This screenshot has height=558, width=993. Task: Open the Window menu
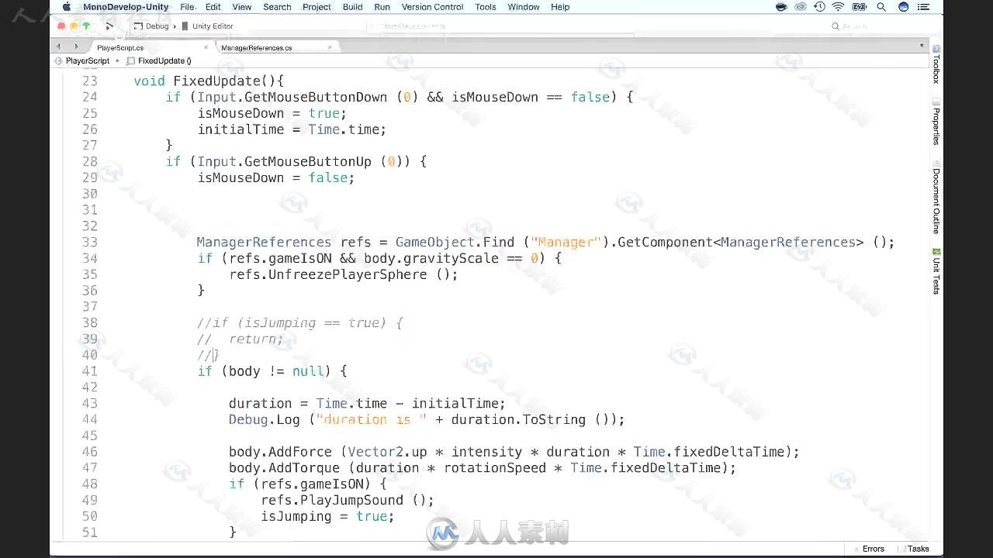524,7
